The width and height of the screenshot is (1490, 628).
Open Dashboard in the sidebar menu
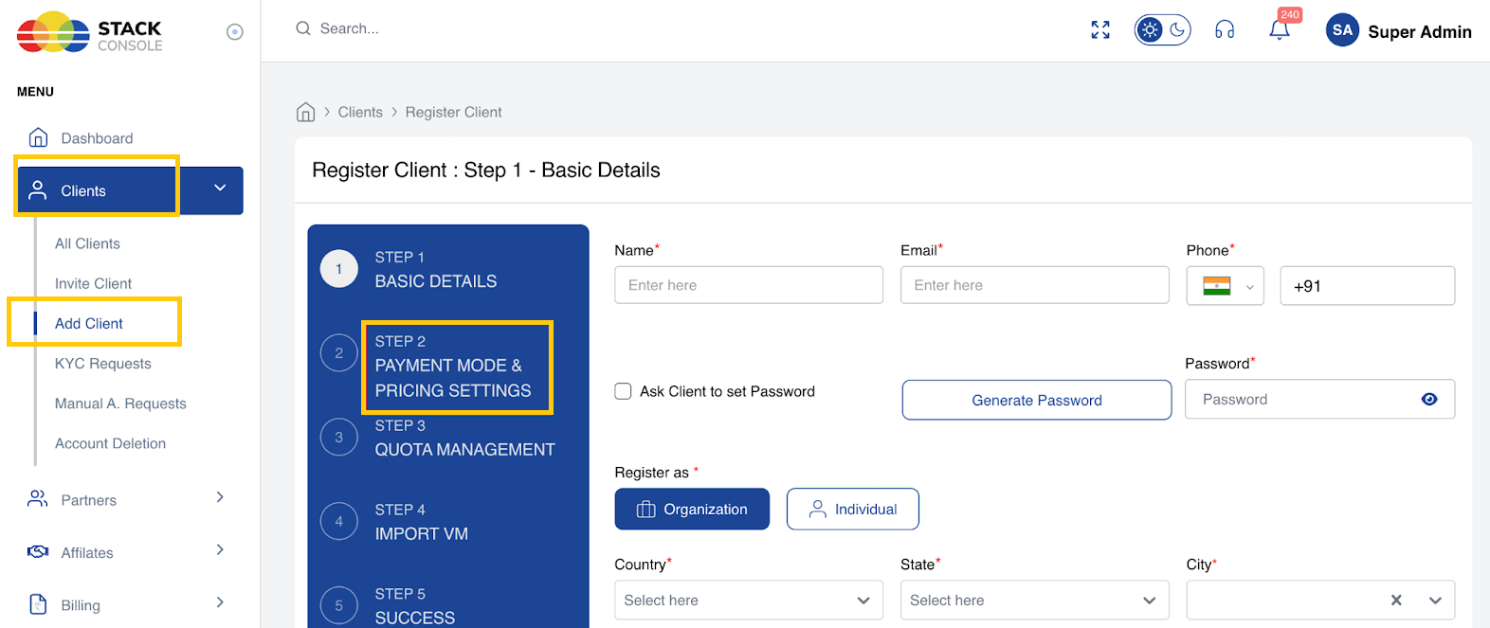97,138
